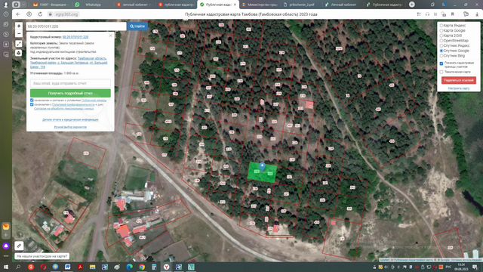
Task: Open the Настроить карту link
Action: coord(459,88)
